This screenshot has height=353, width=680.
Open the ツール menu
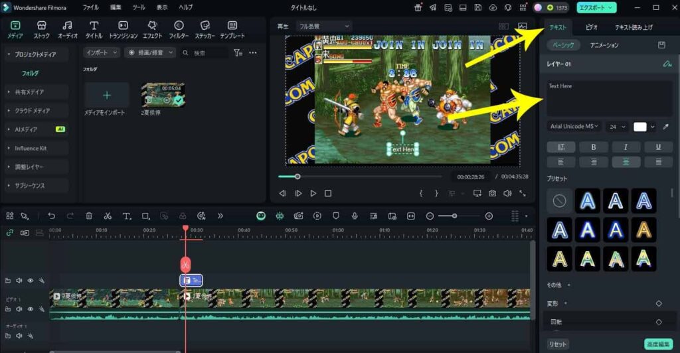pyautogui.click(x=139, y=7)
